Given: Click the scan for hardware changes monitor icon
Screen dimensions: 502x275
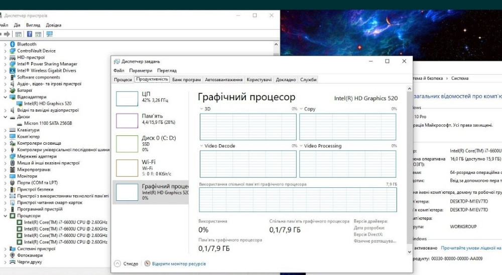Looking at the screenshot, I should 49,34.
